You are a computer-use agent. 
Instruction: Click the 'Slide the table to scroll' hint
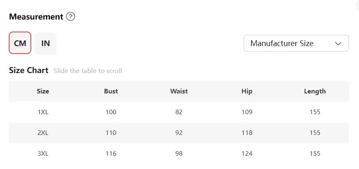[87, 71]
